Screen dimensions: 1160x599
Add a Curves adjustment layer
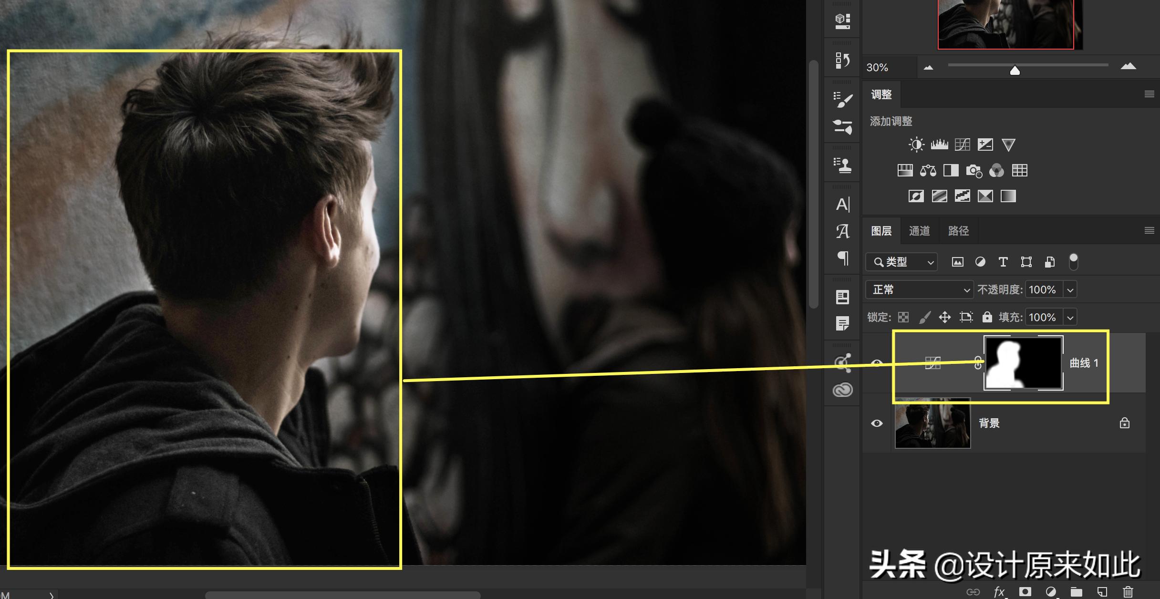point(962,145)
